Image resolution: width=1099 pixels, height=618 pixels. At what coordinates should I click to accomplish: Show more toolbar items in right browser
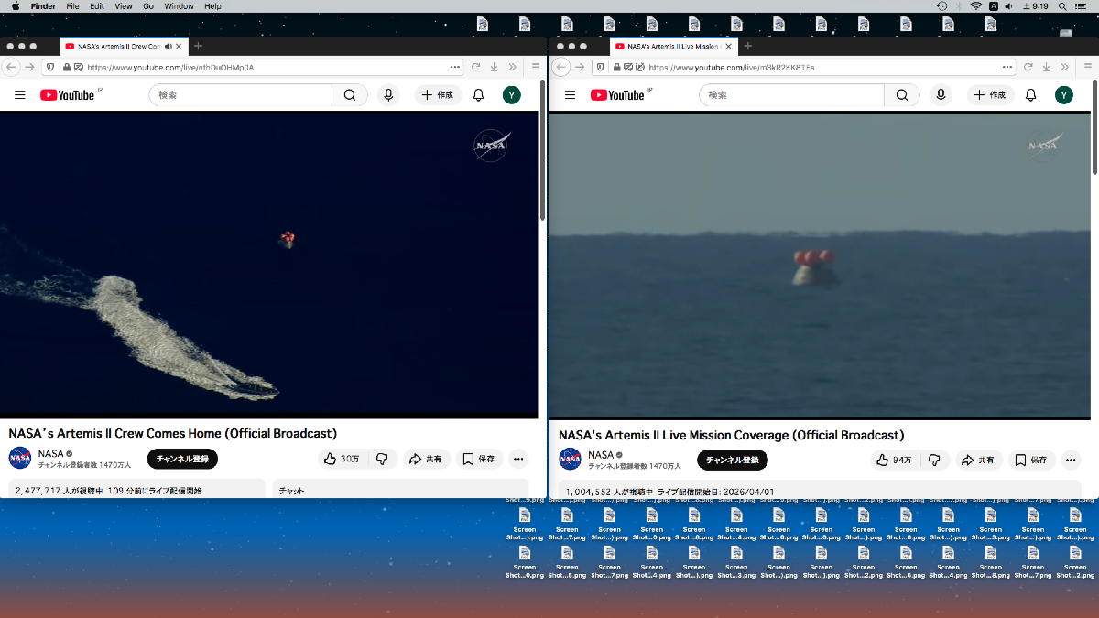tap(1065, 67)
